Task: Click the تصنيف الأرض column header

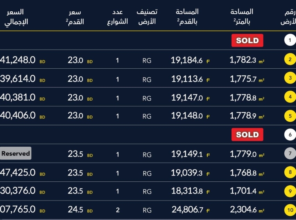Action: click(147, 17)
